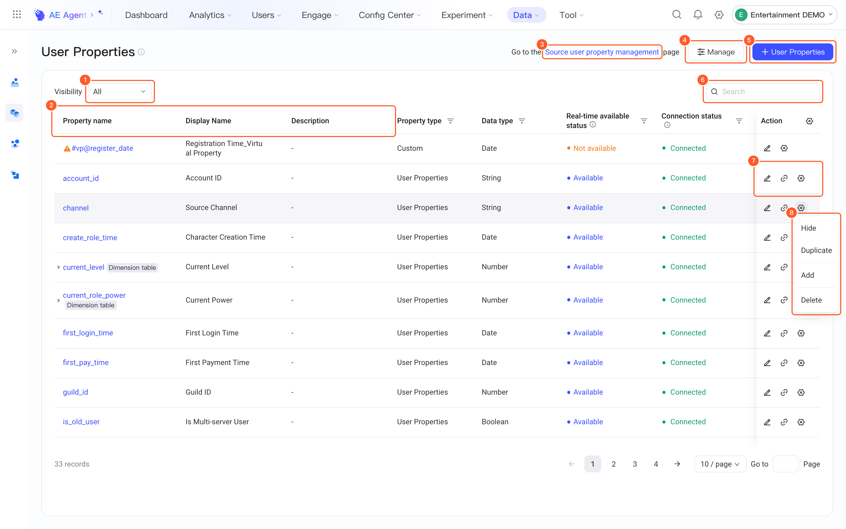Open Entertainment DEMO project dropdown
The height and width of the screenshot is (529, 846).
click(x=784, y=15)
